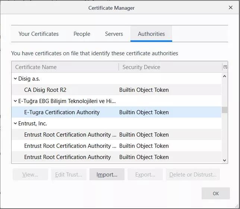Sort by Security Device column header

(x=170, y=67)
